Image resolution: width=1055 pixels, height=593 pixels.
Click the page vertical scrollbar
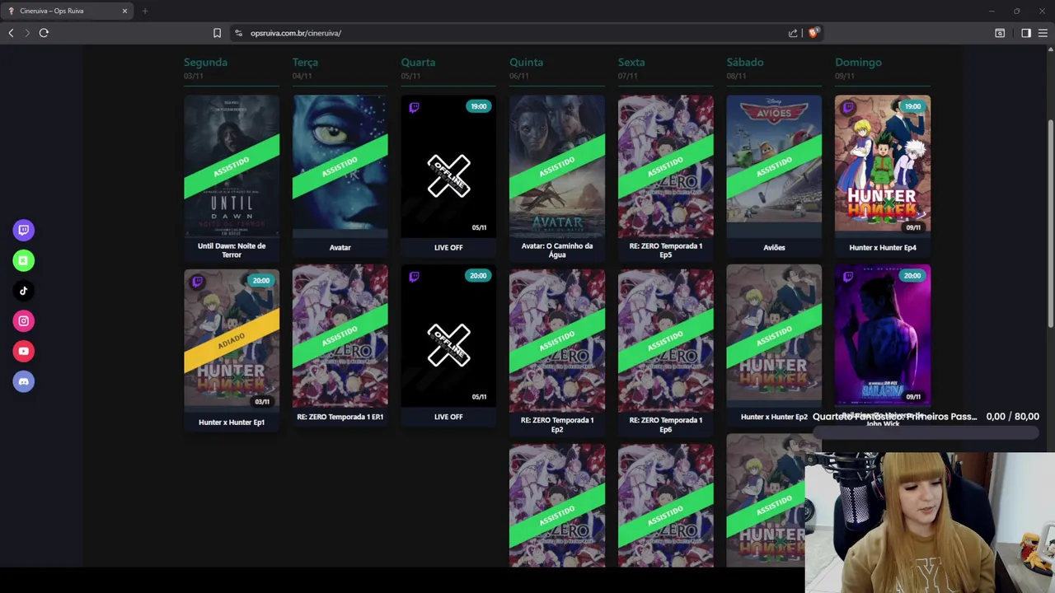(1051, 222)
